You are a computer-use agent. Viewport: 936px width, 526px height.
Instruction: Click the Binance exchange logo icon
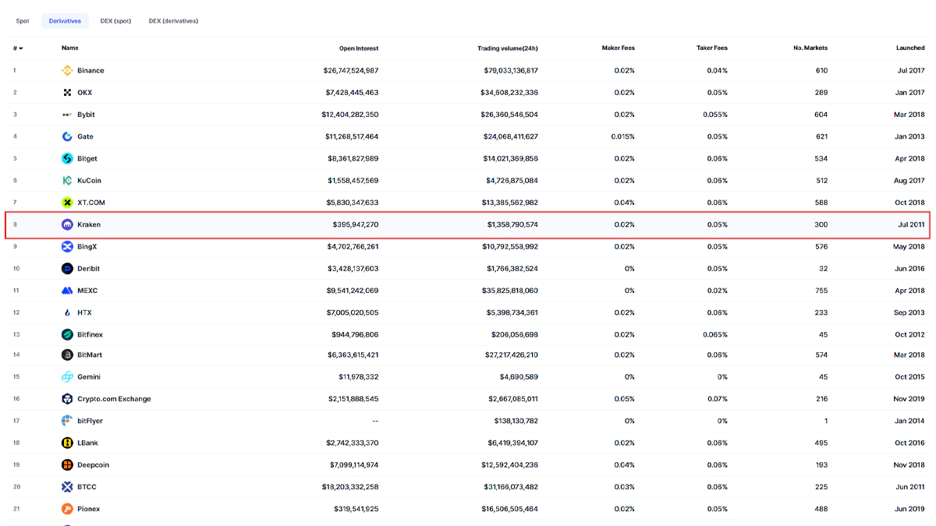(x=67, y=70)
